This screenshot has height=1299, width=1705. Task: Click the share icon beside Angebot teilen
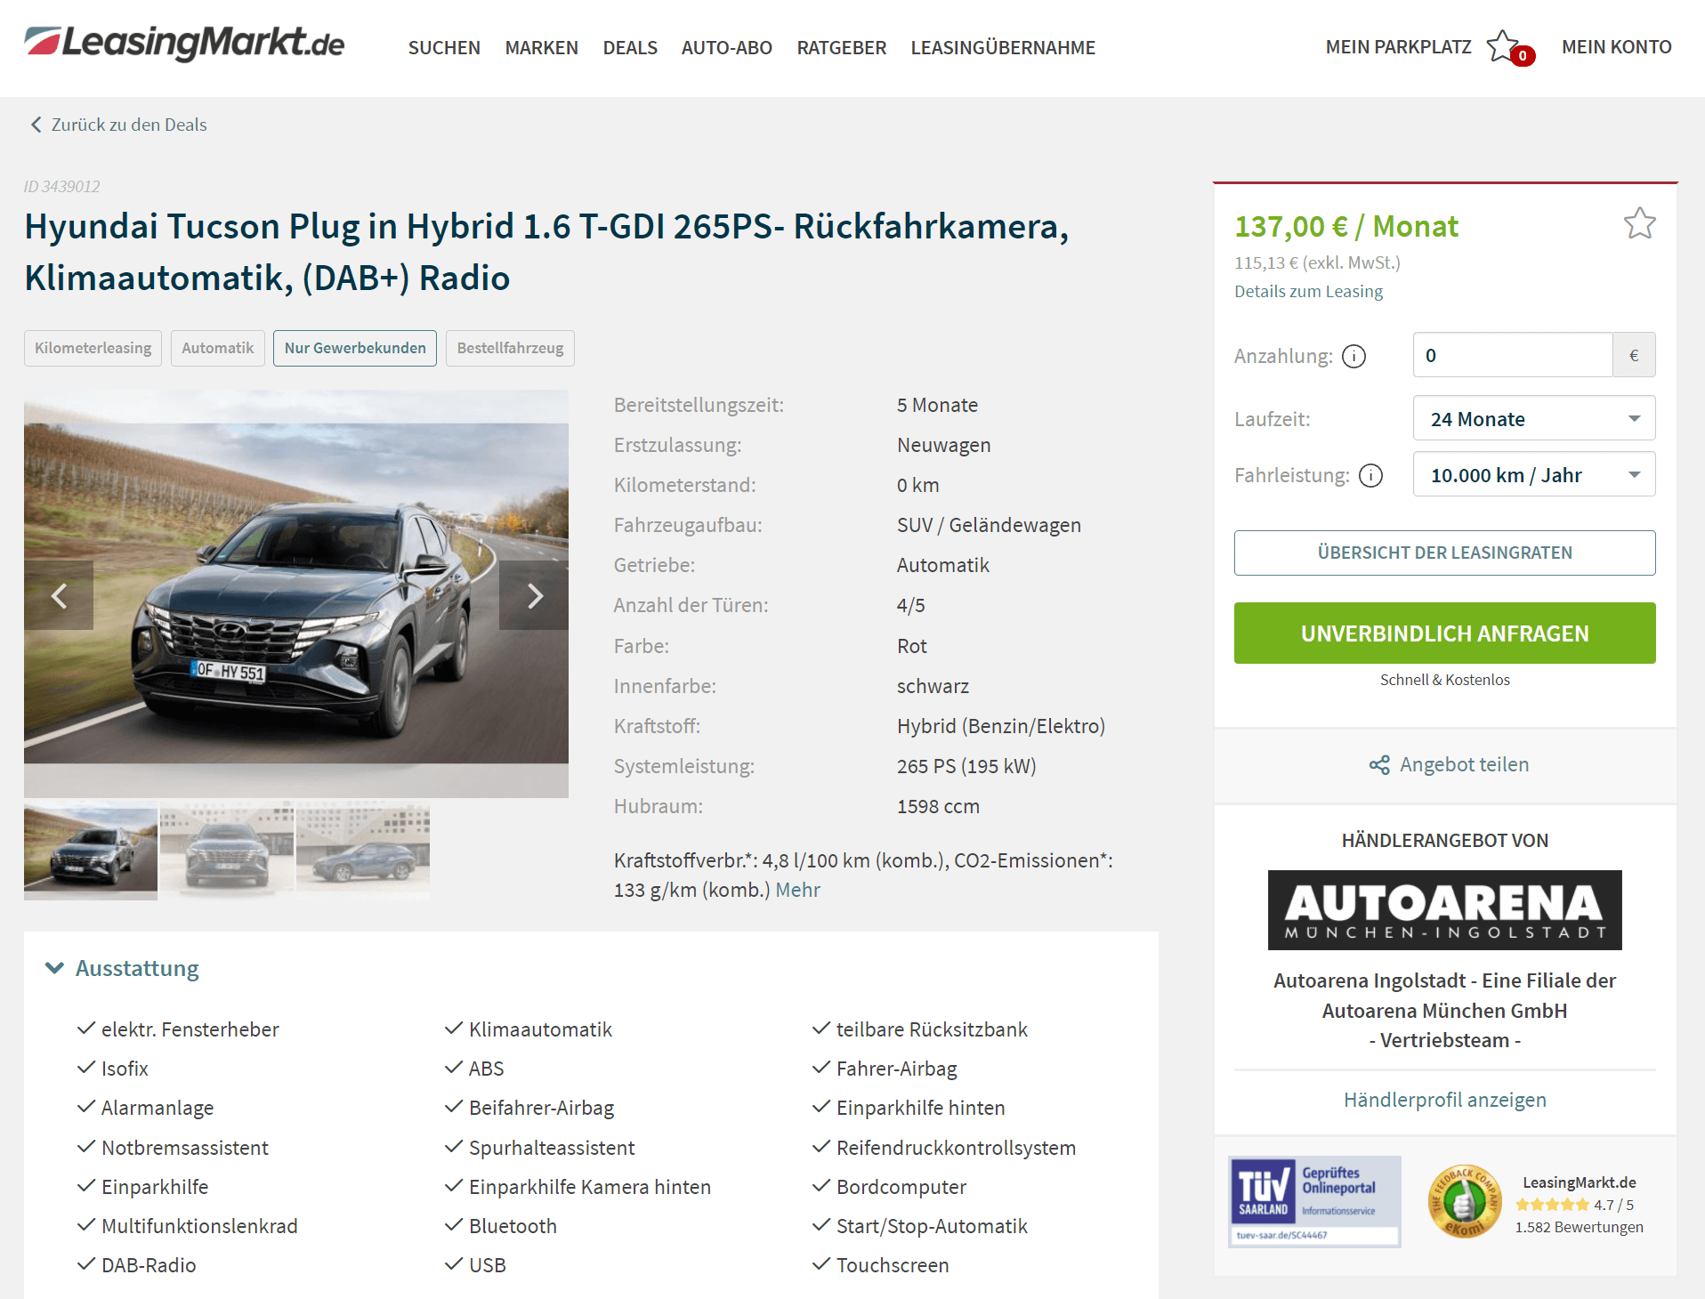(x=1379, y=765)
